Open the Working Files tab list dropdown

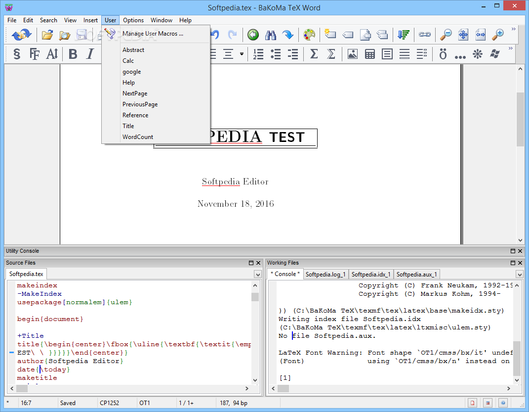(x=520, y=275)
